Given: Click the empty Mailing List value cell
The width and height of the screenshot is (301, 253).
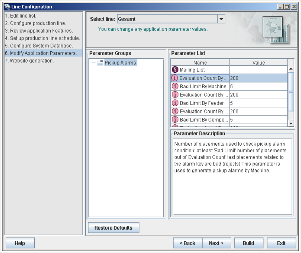Looking at the screenshot, I should pos(259,70).
